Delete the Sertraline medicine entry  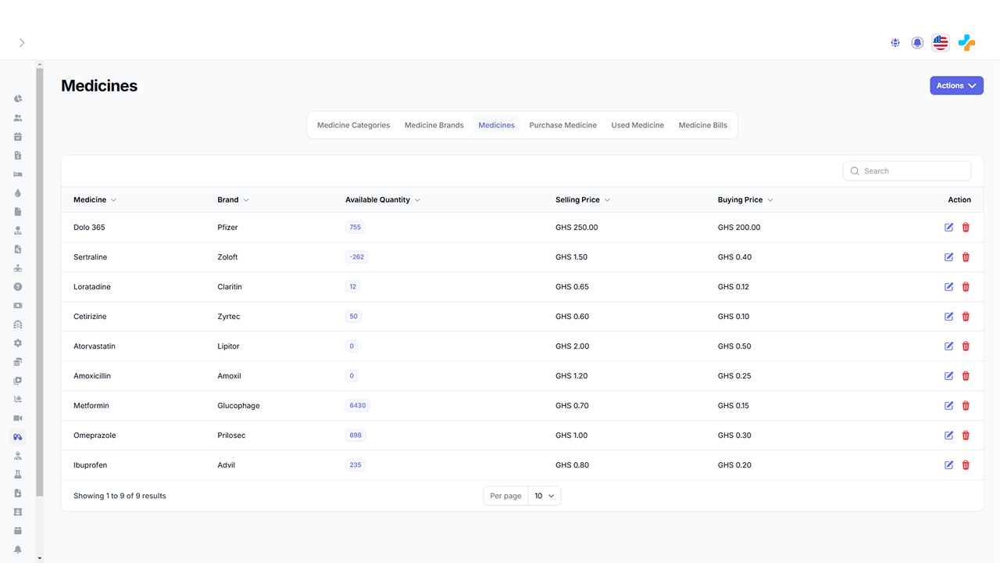click(x=966, y=257)
